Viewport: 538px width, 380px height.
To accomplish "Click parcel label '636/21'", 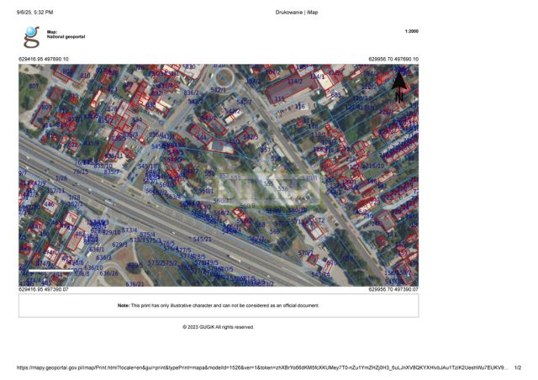I will point(134,284).
